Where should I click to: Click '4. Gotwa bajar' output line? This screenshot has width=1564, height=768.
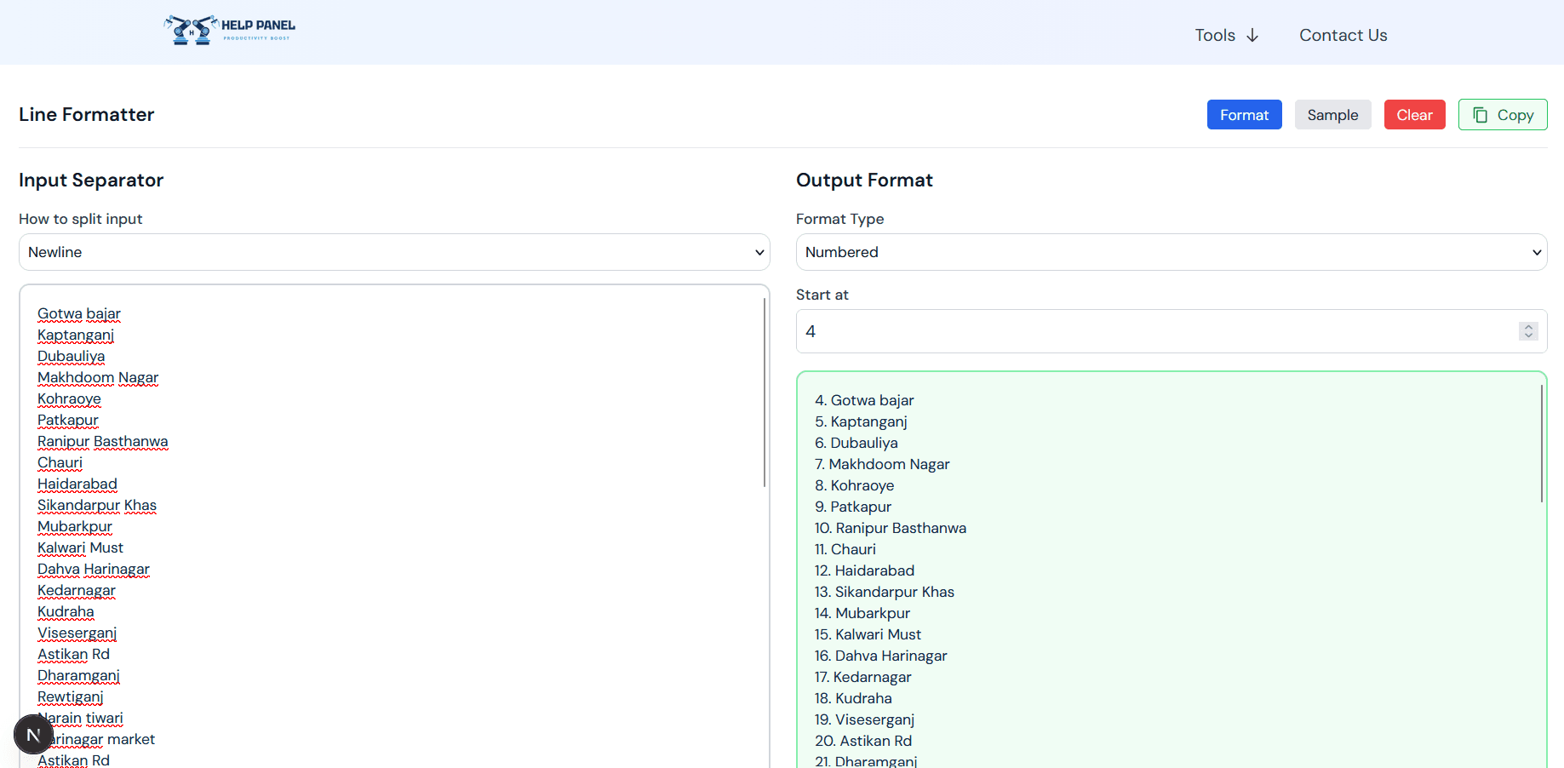pos(864,400)
